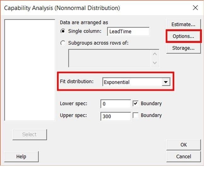Open the Storage settings
This screenshot has width=204, height=171.
point(183,48)
